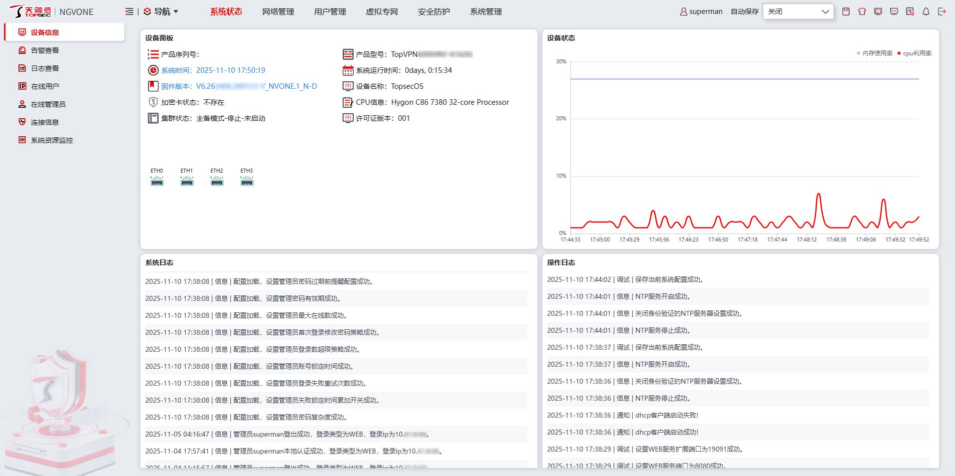Click the CPU usage peak in the chart

(818, 195)
